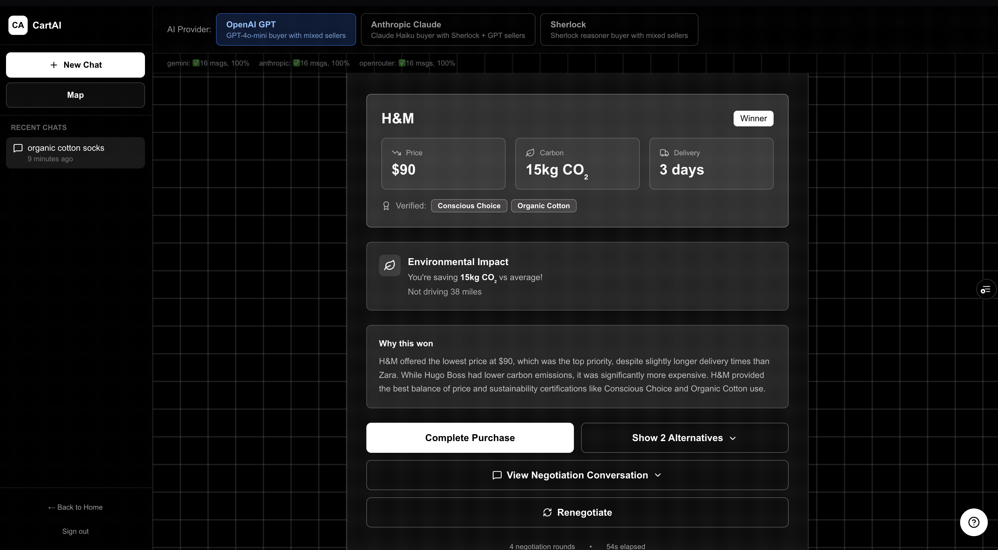Expand Show 2 Alternatives
998x550 pixels.
pos(684,437)
